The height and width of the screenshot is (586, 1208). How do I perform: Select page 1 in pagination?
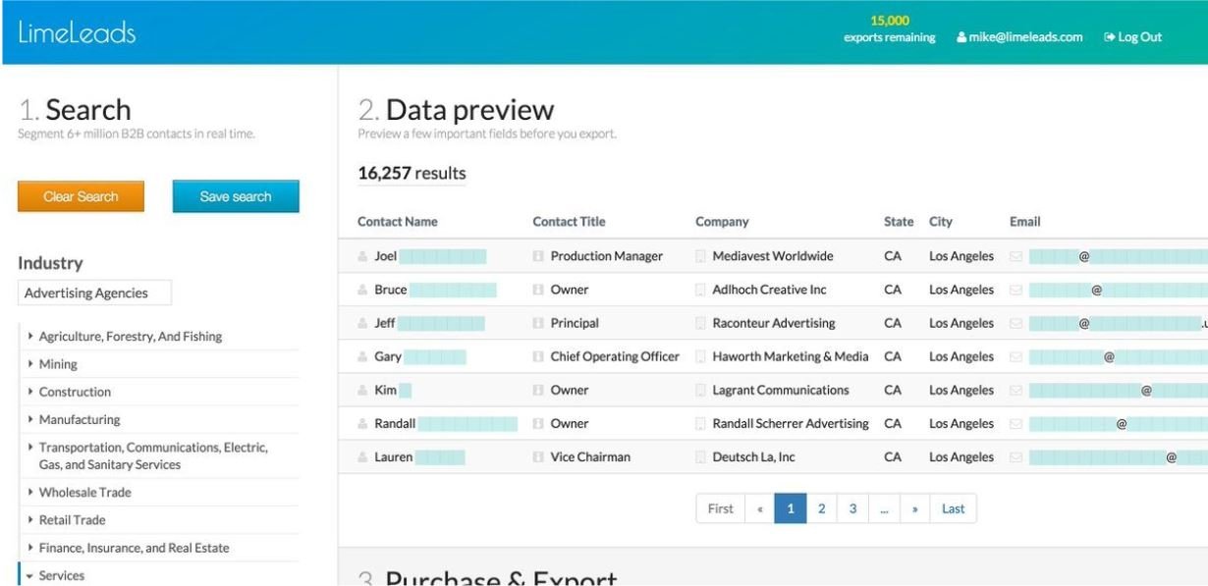click(790, 508)
